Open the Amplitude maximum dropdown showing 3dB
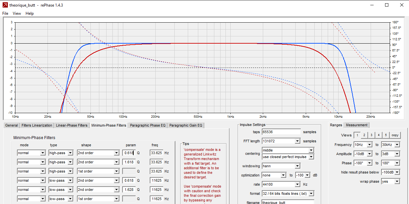This screenshot has width=409, height=204. (391, 154)
